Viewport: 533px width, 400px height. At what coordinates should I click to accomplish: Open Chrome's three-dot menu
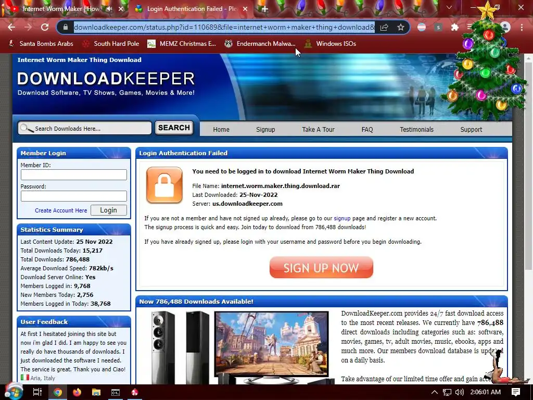[522, 27]
